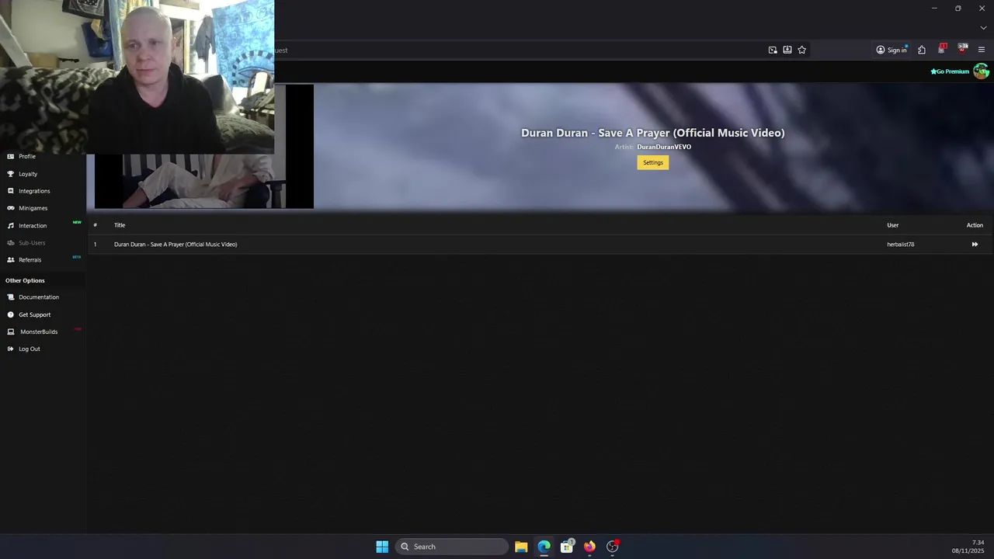Click the large song title heading in banner
The image size is (994, 559).
(653, 133)
